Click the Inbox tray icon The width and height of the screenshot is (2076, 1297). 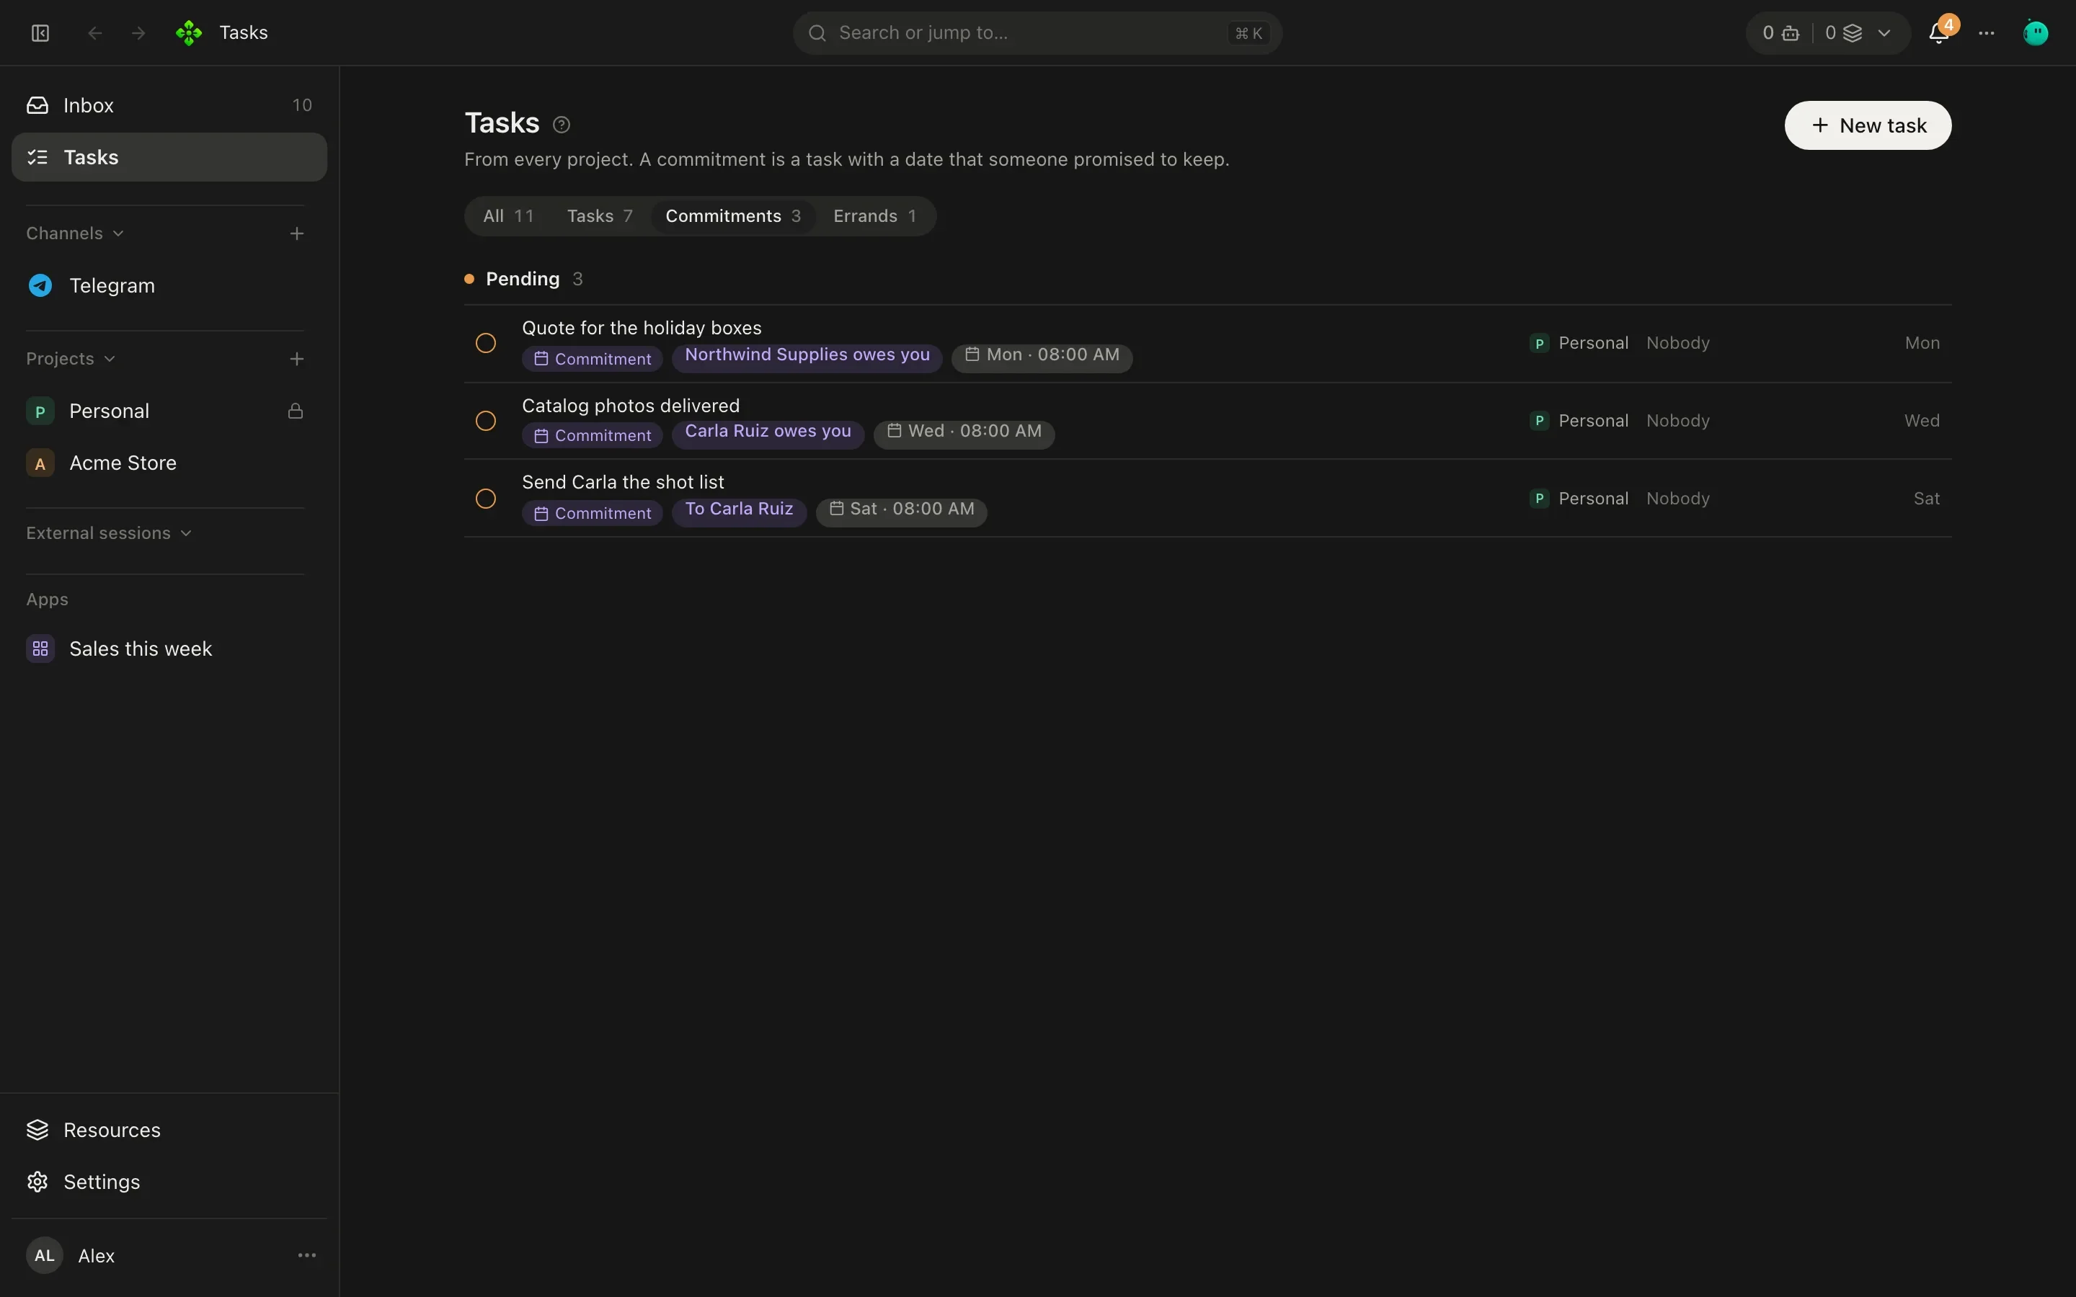point(37,104)
